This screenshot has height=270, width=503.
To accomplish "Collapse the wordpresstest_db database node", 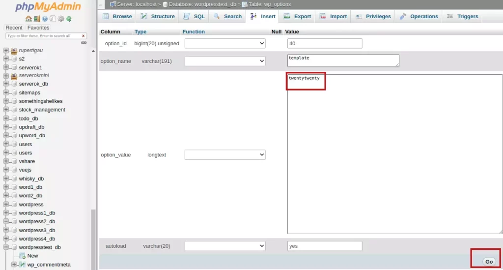I will tap(6, 247).
